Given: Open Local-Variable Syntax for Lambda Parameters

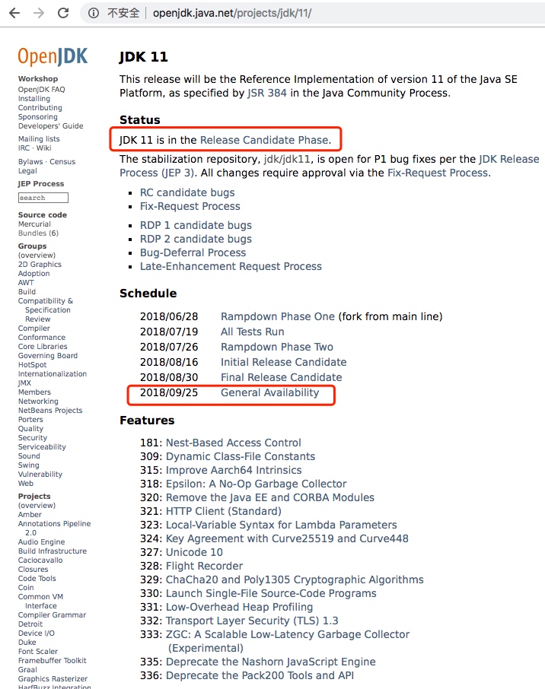Looking at the screenshot, I should tap(281, 525).
